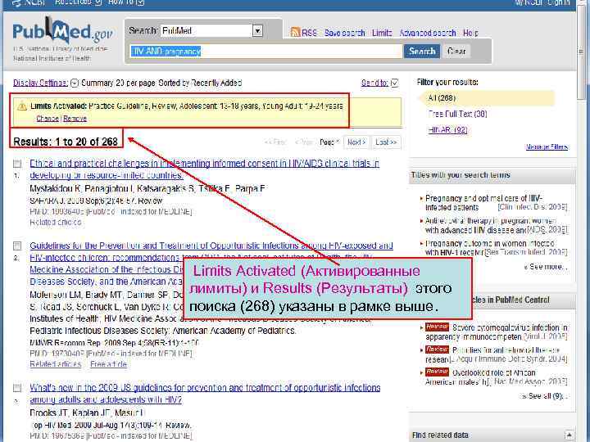Click See all (9) in PubMed Central box
Image resolution: width=590 pixels, height=442 pixels.
tap(544, 396)
